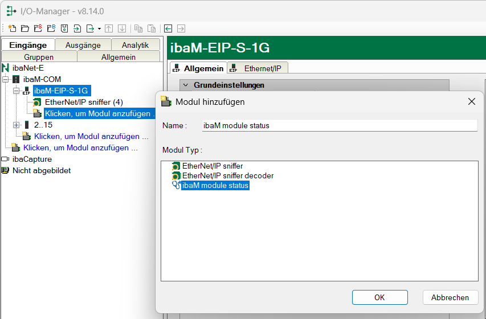Select the Allgemein tab with EIP icon
This screenshot has height=319, width=486.
click(x=198, y=68)
